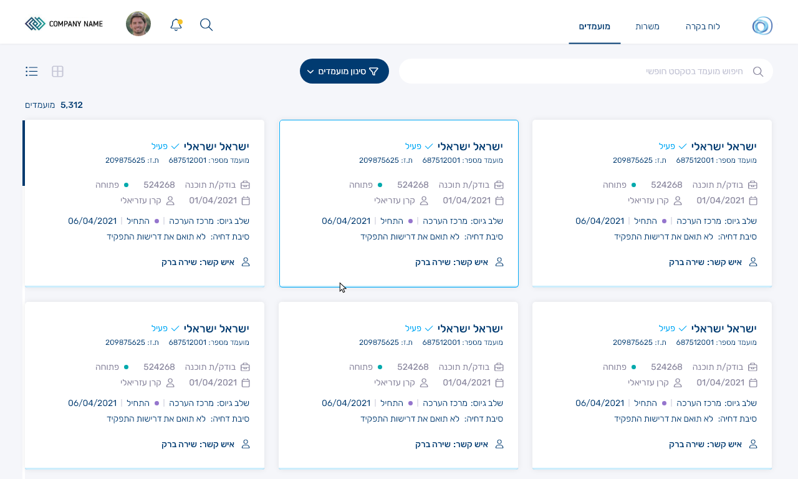Click the blue circular app logo
Screen dimensions: 798x479
pyautogui.click(x=762, y=26)
